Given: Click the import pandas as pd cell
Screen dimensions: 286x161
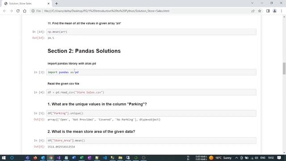Looking at the screenshot, I should click(x=151, y=72).
